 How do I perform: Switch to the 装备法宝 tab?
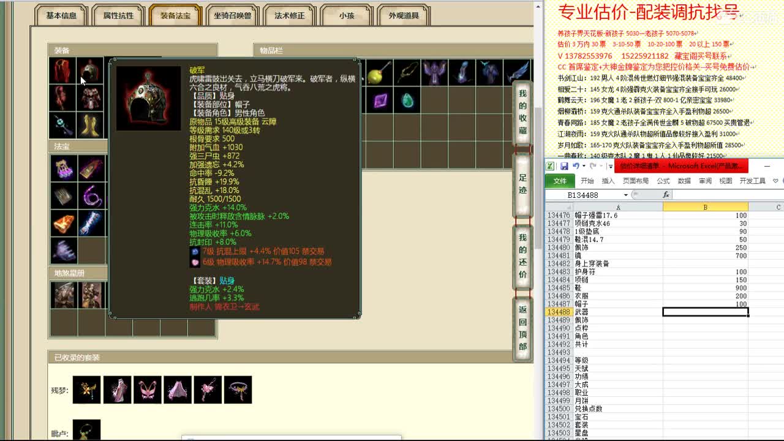tap(176, 16)
